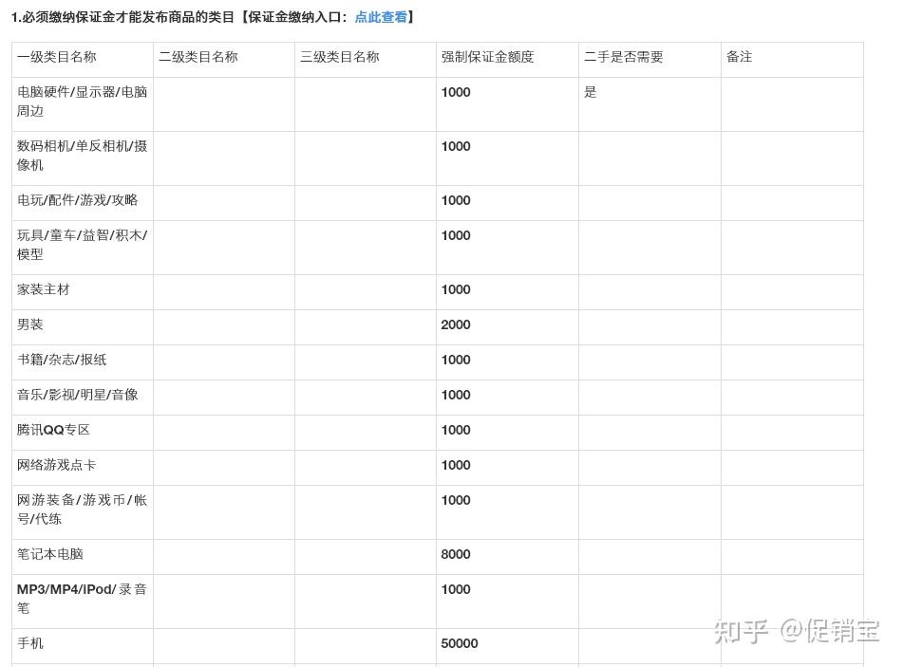Screen dimensions: 903x667
Task: Click the 男装 deposit amount 2000
Action: coord(456,324)
